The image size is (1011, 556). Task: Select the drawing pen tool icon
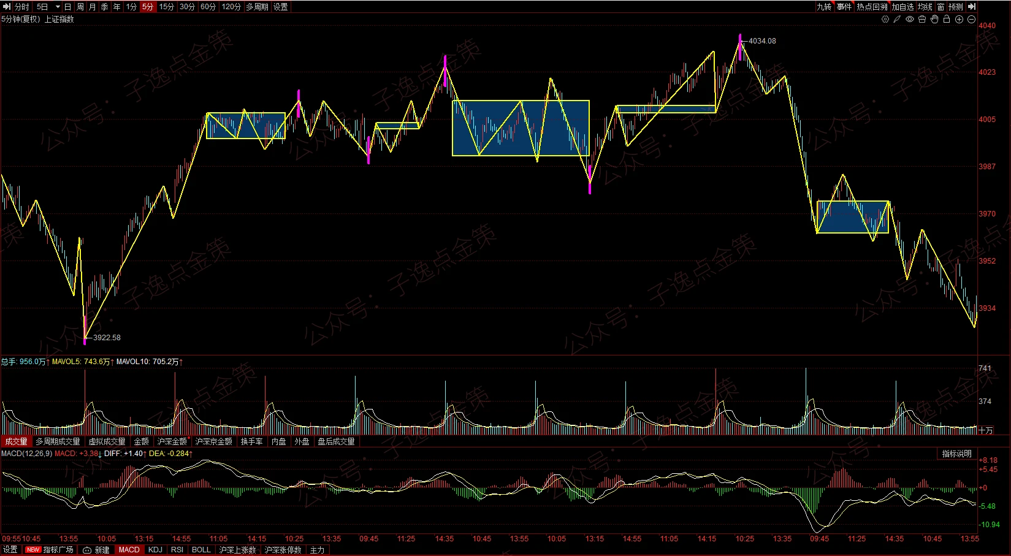[897, 20]
